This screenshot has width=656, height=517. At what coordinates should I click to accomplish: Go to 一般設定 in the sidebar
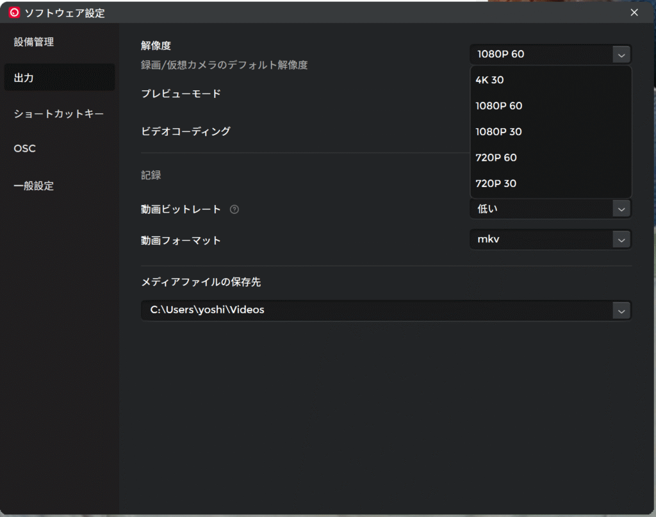pyautogui.click(x=34, y=186)
